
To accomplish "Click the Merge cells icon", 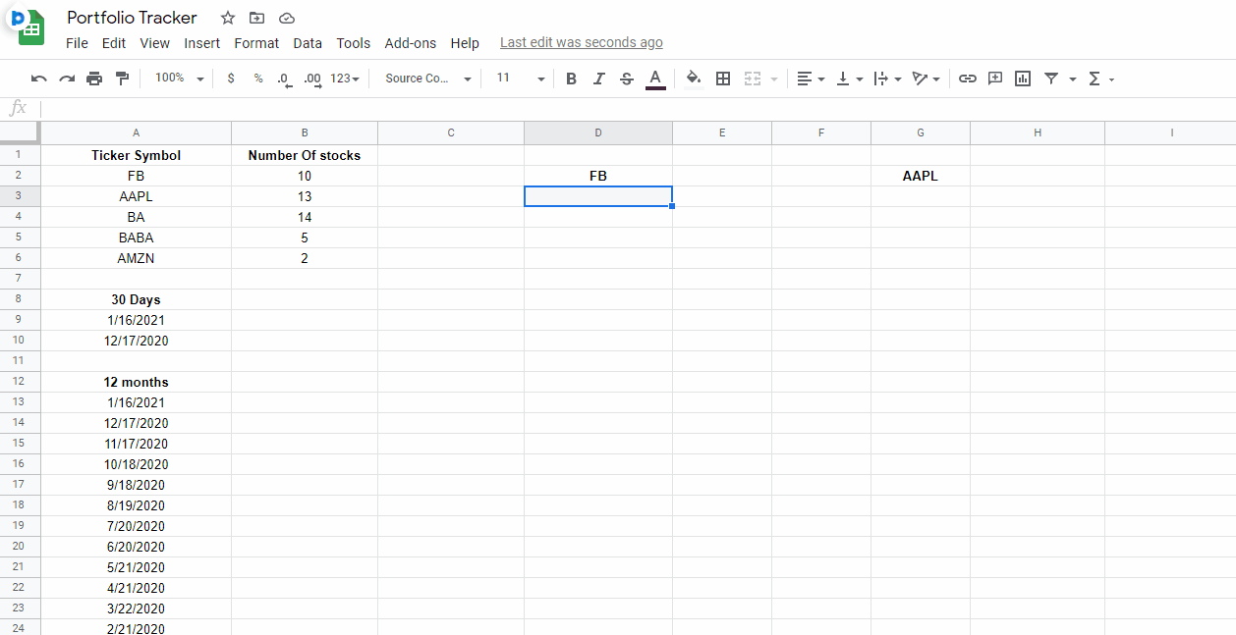I will 753,79.
